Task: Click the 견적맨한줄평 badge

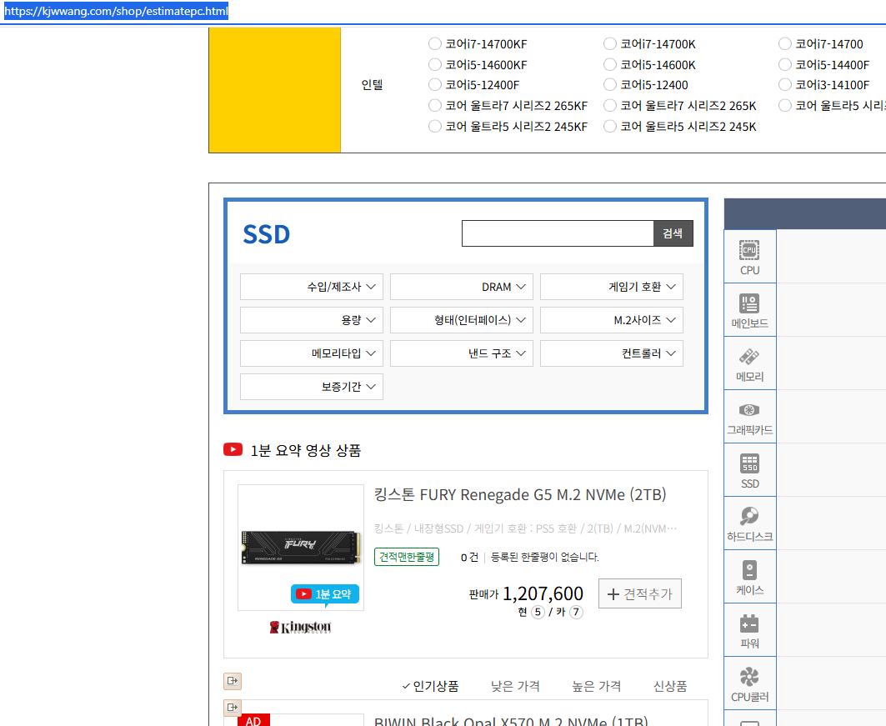Action: pos(407,557)
